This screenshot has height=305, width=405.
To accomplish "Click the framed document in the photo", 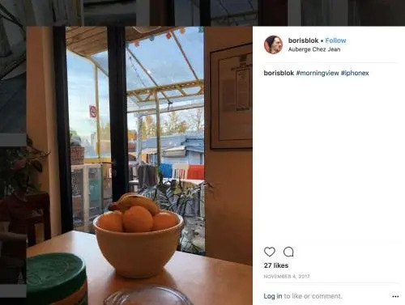I will [x=231, y=96].
